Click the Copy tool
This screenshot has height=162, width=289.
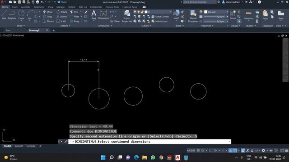coord(48,17)
